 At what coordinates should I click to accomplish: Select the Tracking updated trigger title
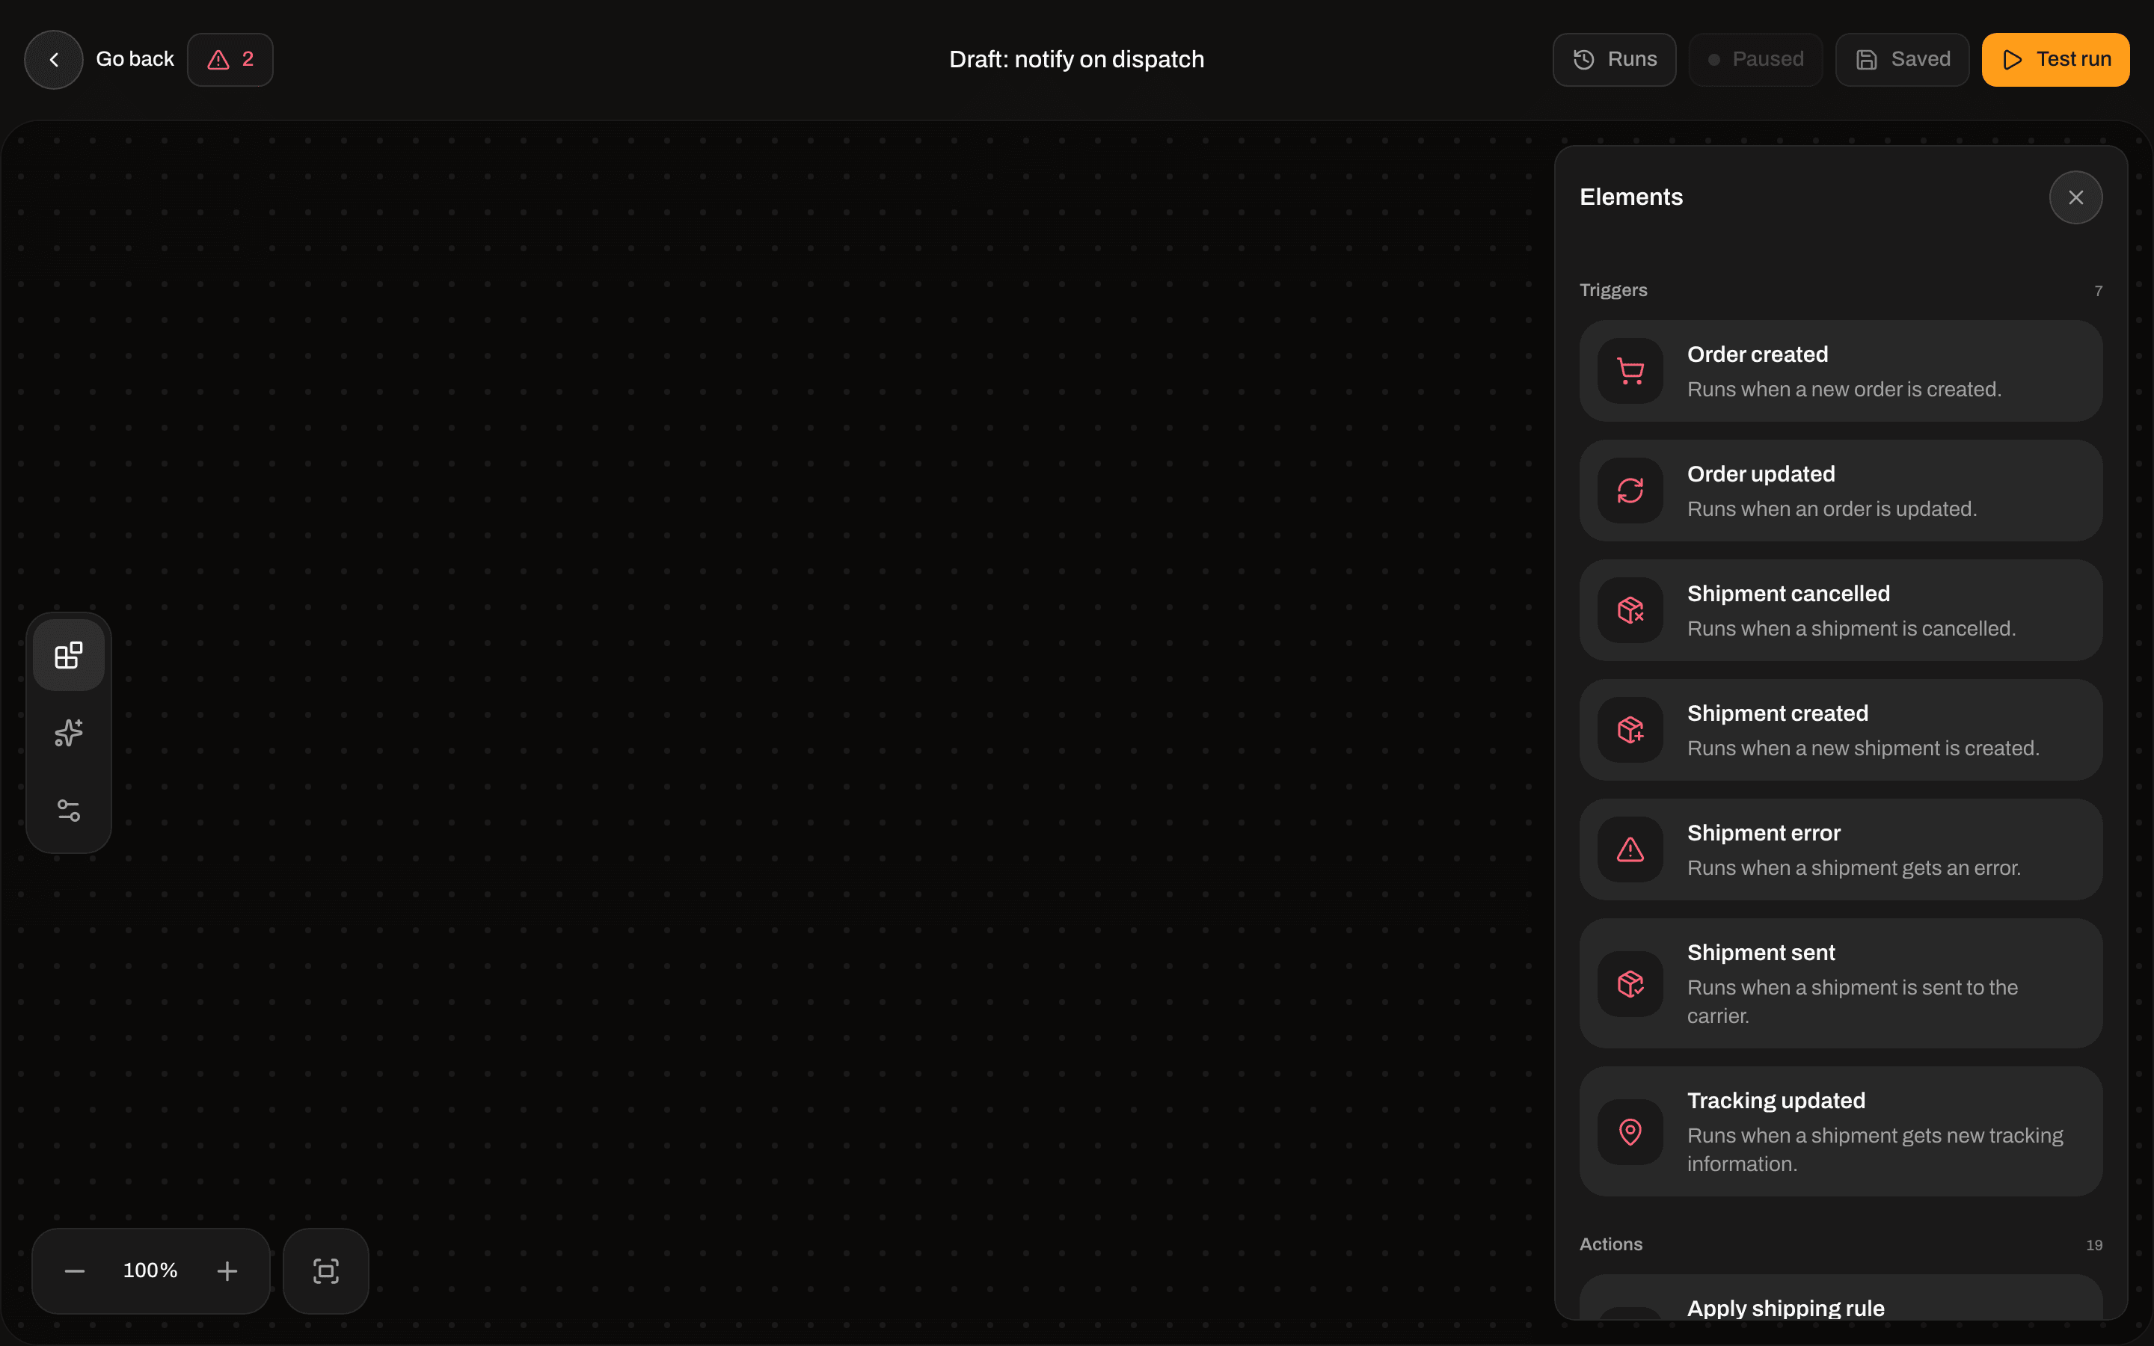[1776, 1100]
